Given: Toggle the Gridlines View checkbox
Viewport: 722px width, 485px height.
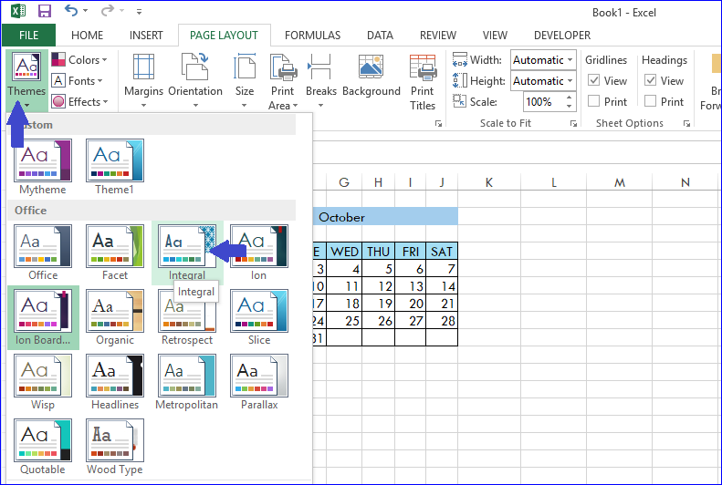Looking at the screenshot, I should coord(594,80).
